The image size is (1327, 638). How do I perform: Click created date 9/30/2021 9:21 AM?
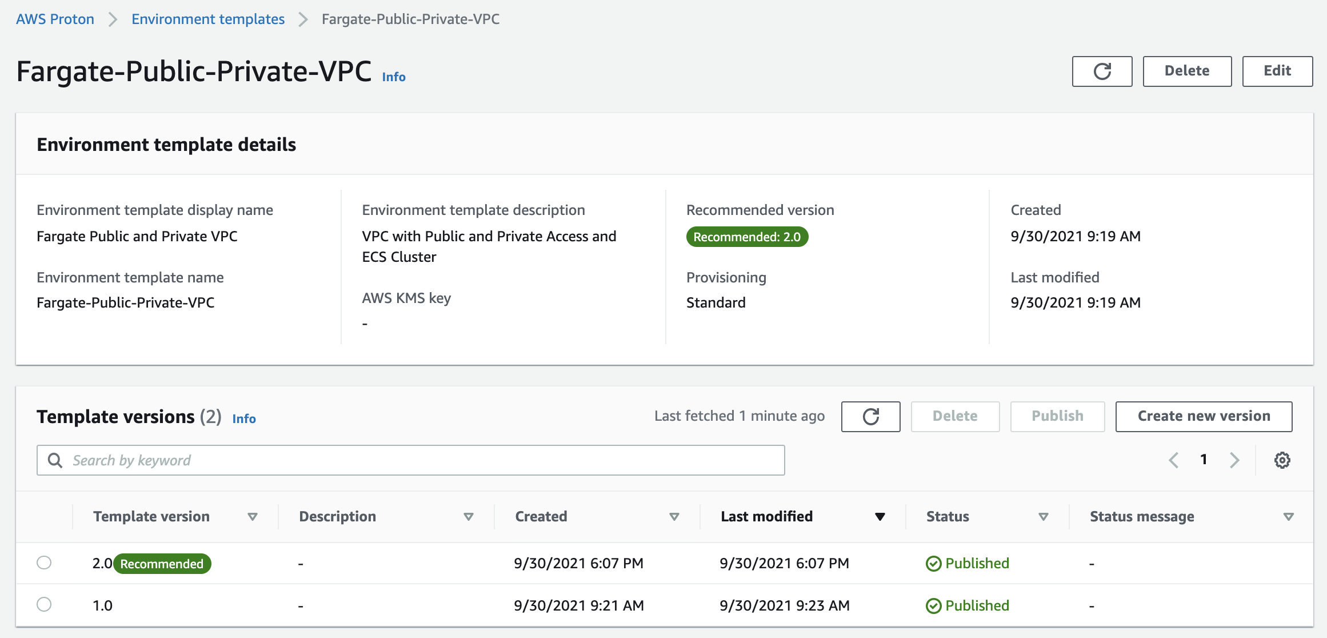[x=578, y=606]
